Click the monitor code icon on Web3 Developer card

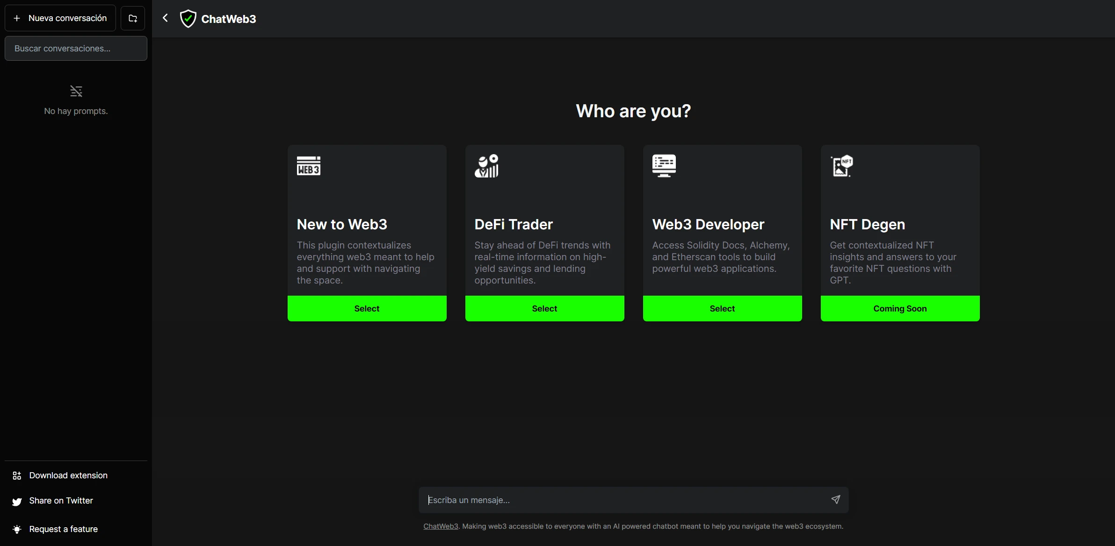[664, 166]
